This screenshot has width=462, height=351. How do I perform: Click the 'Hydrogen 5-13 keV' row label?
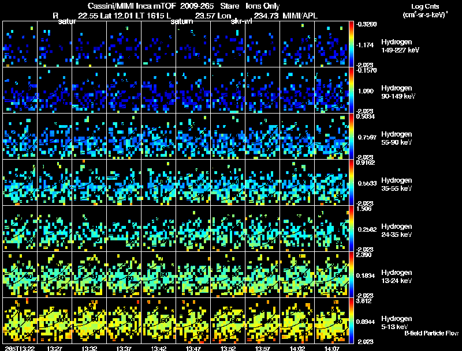pyautogui.click(x=397, y=323)
